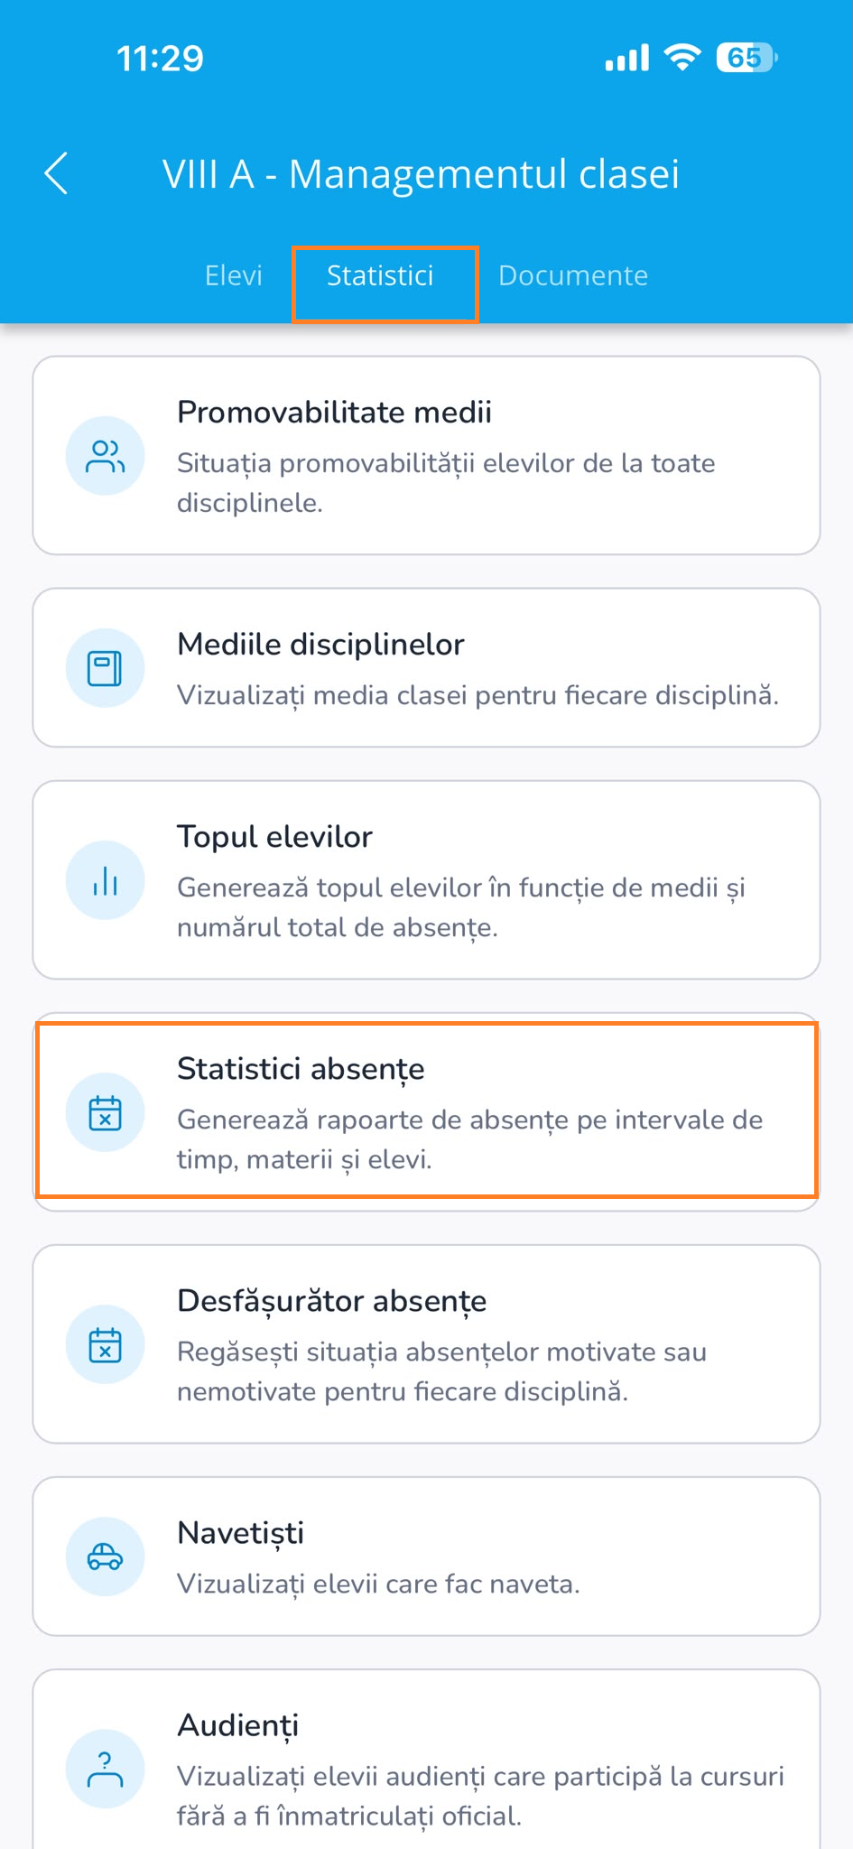Tap the Wi-Fi icon in status bar
Viewport: 853px width, 1849px height.
(682, 57)
